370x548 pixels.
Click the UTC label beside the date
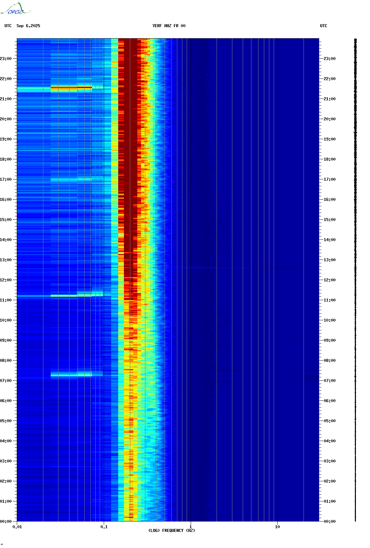pos(8,26)
